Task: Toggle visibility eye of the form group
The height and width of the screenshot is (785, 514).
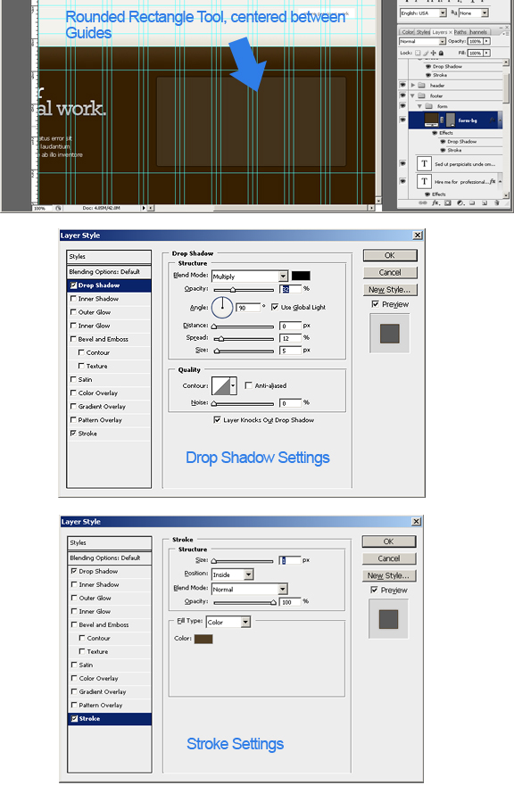Action: click(402, 105)
